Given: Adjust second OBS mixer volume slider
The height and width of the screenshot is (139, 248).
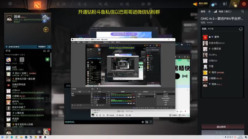Looking at the screenshot, I should [120, 103].
